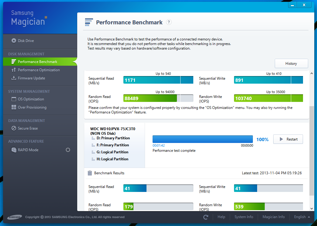This screenshot has width=317, height=226.
Task: Click the play arrow on Restart
Action: [281, 139]
